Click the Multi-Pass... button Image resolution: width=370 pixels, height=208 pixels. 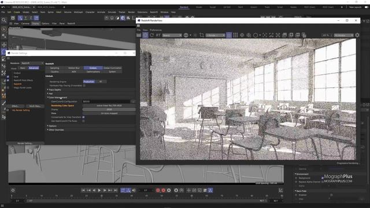point(35,106)
